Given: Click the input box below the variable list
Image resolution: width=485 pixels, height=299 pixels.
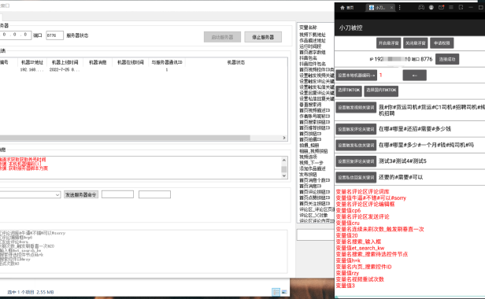Looking at the screenshot, I should tap(316, 235).
